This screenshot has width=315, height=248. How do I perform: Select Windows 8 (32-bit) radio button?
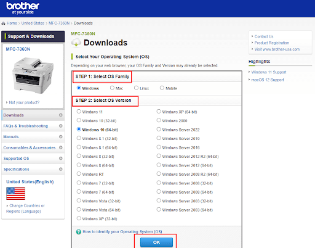point(79,156)
